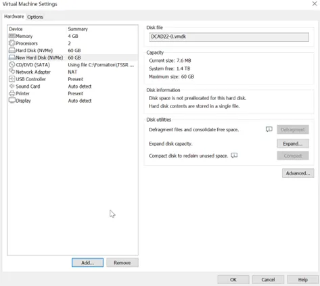Click the 'System free: 1.4 TB' text
320x286 pixels.
click(170, 68)
